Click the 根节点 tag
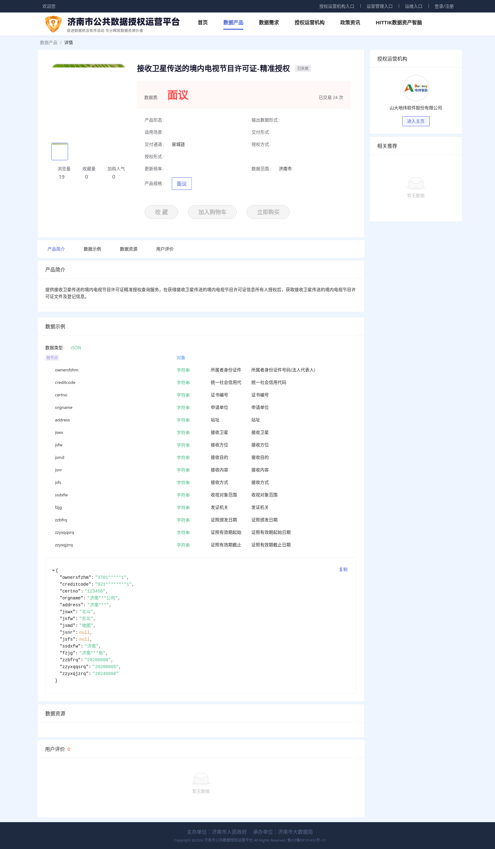Image resolution: width=495 pixels, height=849 pixels. tap(52, 358)
